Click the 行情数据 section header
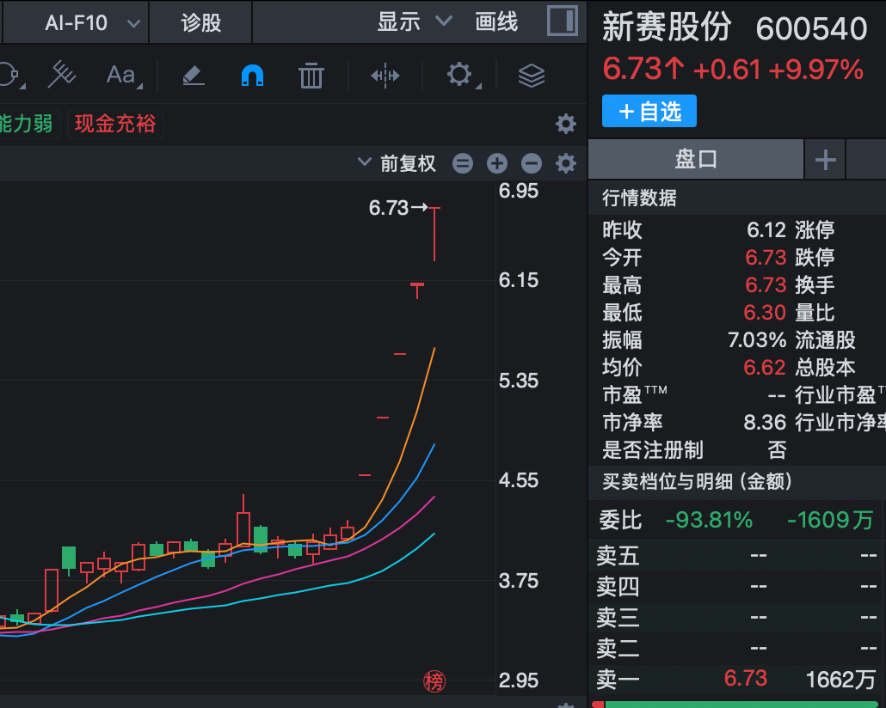Viewport: 886px width, 708px height. pyautogui.click(x=639, y=198)
